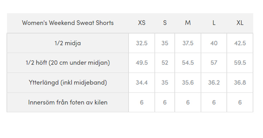Click the Innersöm från foten av kilen label
Screen dimensions: 263x138
coord(68,102)
